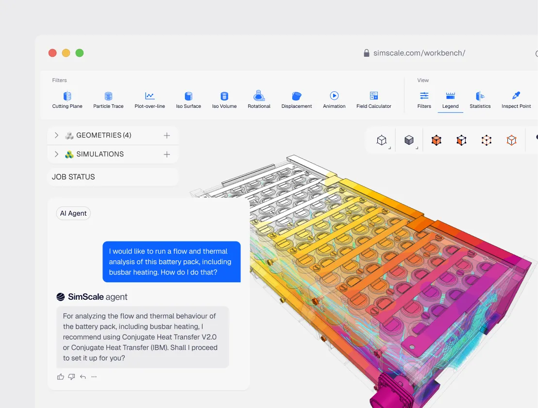Apply the Displacement filter
This screenshot has width=538, height=408.
(x=297, y=100)
